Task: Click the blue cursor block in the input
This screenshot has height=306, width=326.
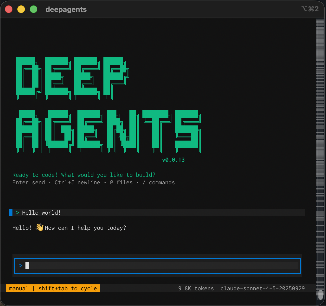Action: click(x=27, y=265)
